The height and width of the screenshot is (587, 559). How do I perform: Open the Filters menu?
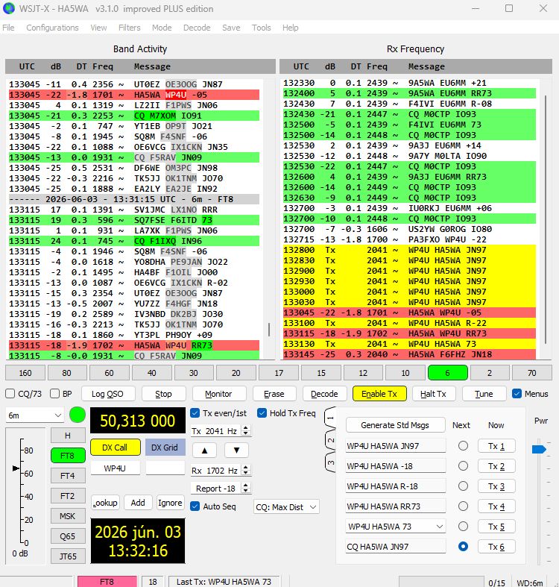tap(130, 28)
